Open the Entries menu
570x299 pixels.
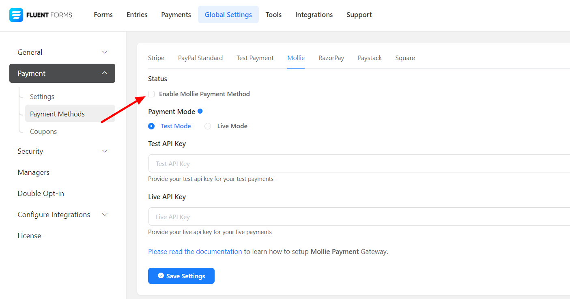pyautogui.click(x=137, y=15)
